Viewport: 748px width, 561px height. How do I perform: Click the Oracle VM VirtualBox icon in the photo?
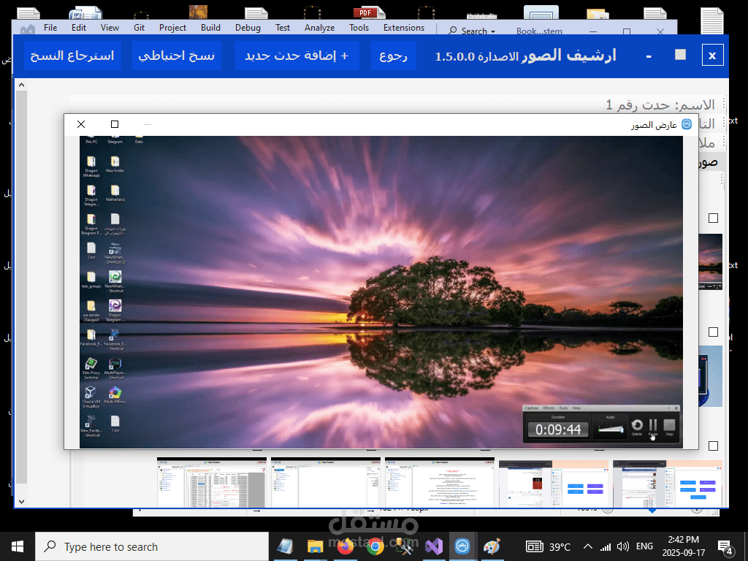coord(91,397)
